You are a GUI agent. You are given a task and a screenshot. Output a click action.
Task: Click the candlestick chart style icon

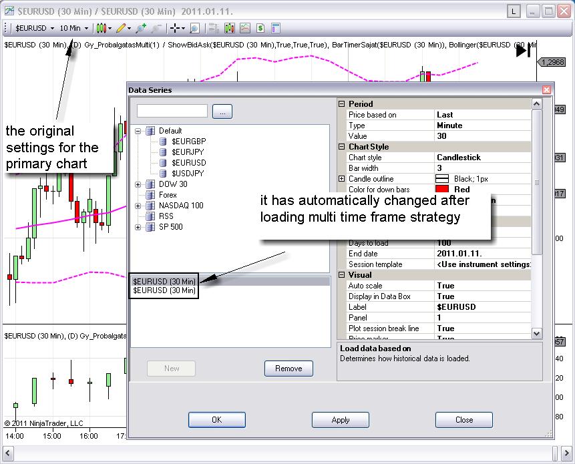pos(102,28)
